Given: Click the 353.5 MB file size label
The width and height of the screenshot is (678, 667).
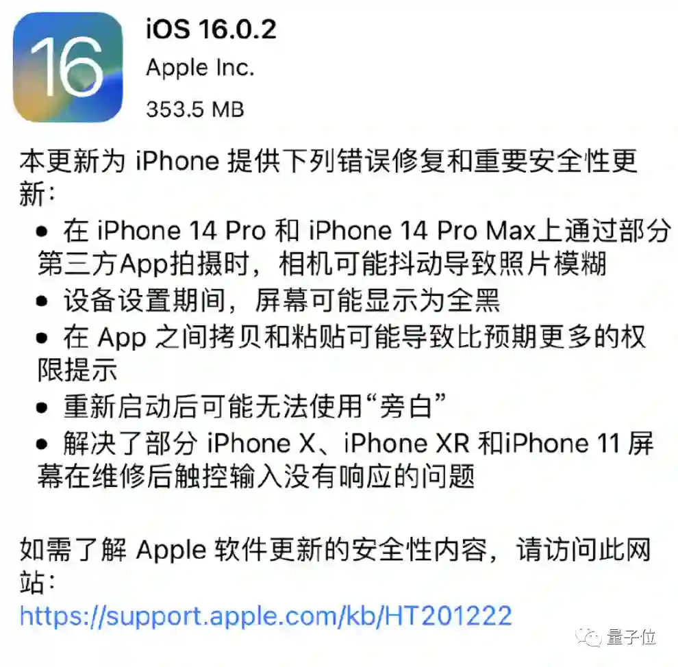Looking at the screenshot, I should pyautogui.click(x=195, y=108).
